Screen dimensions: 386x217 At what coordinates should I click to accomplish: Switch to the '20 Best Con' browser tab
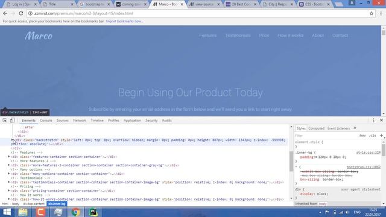coord(241,4)
